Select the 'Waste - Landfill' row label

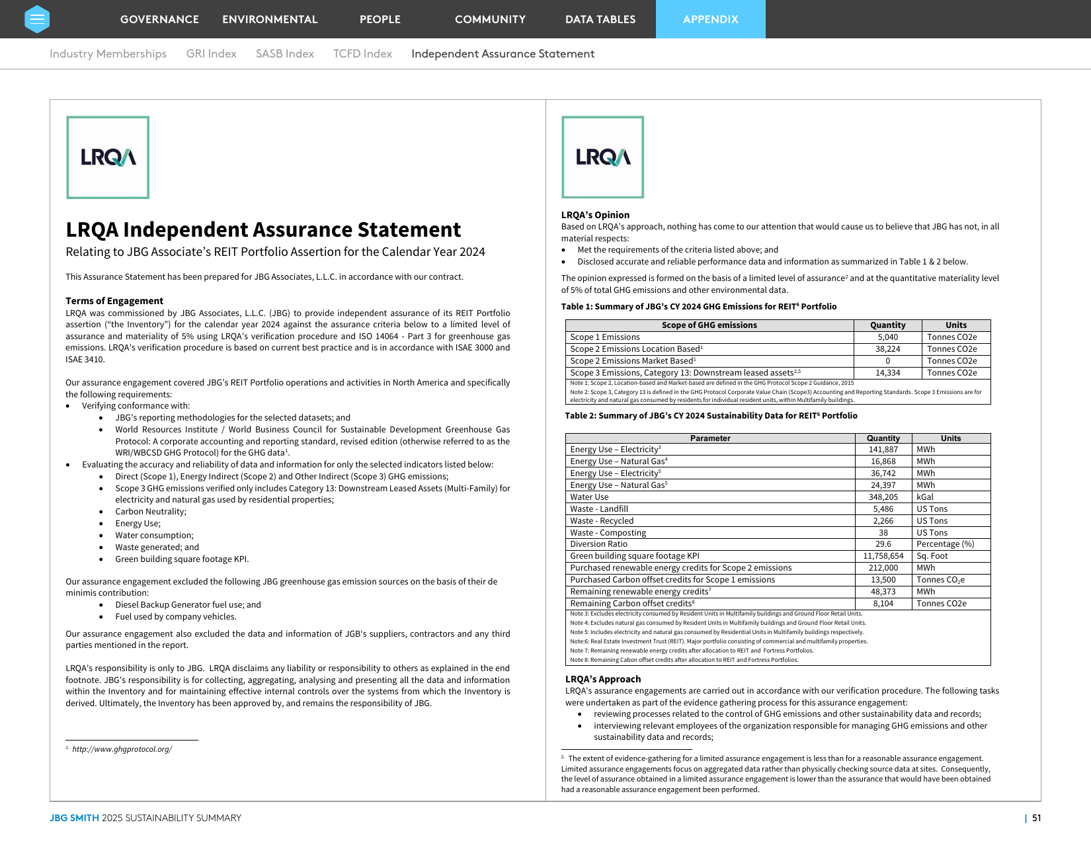[599, 509]
